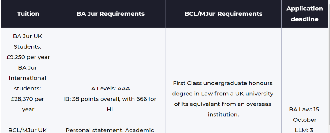Click the BCL/MJur Requirements column header
Screen dimensions: 330x133
223,14
